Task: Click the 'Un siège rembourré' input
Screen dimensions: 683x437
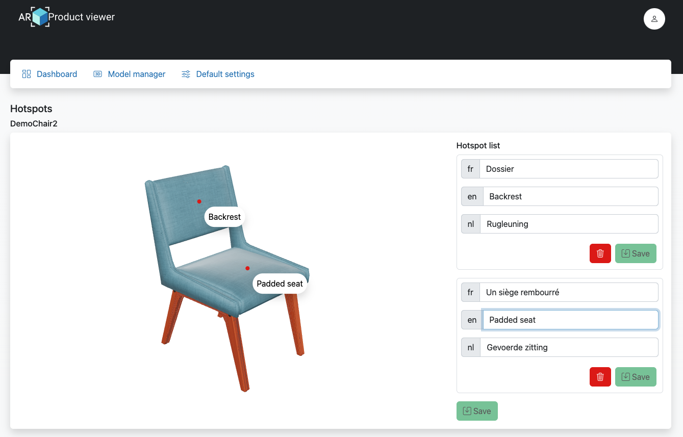Action: pos(568,292)
